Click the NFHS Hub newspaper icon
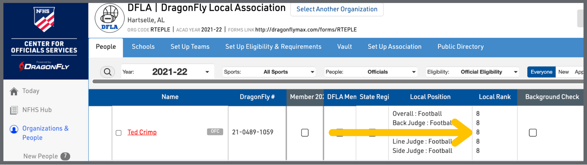This screenshot has height=165, width=587. (14, 110)
